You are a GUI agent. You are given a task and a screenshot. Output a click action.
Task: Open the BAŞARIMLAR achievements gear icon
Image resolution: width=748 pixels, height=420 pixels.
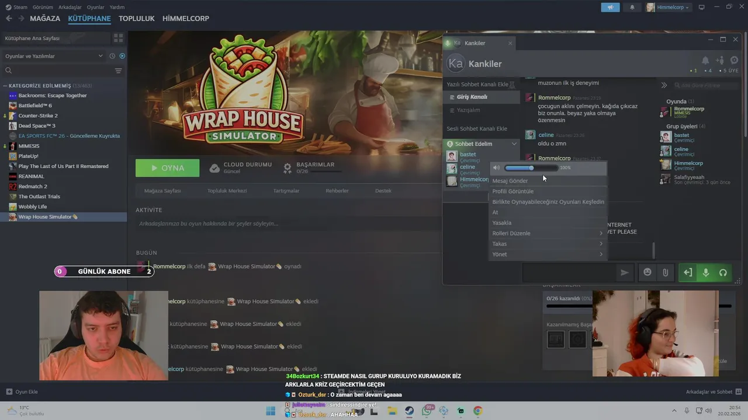[288, 168]
